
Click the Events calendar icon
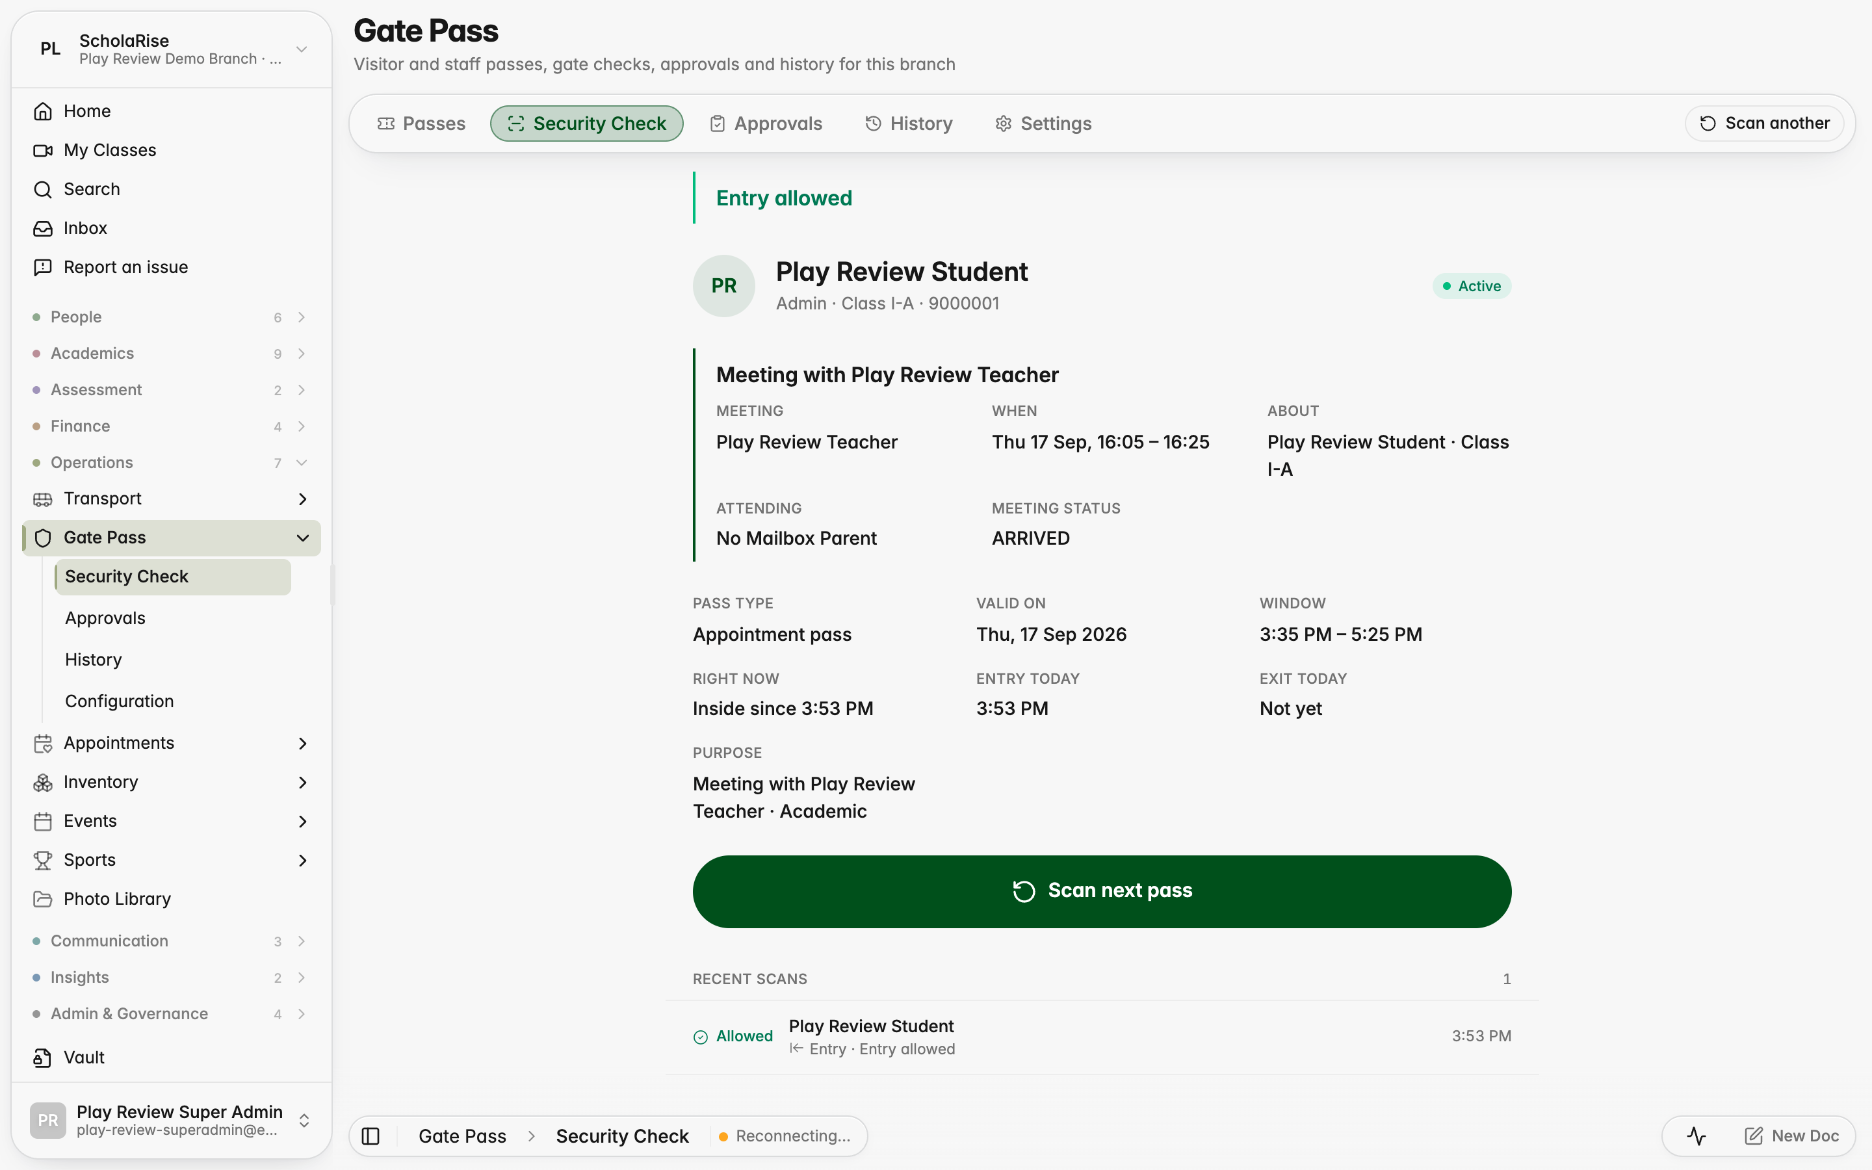pos(44,821)
